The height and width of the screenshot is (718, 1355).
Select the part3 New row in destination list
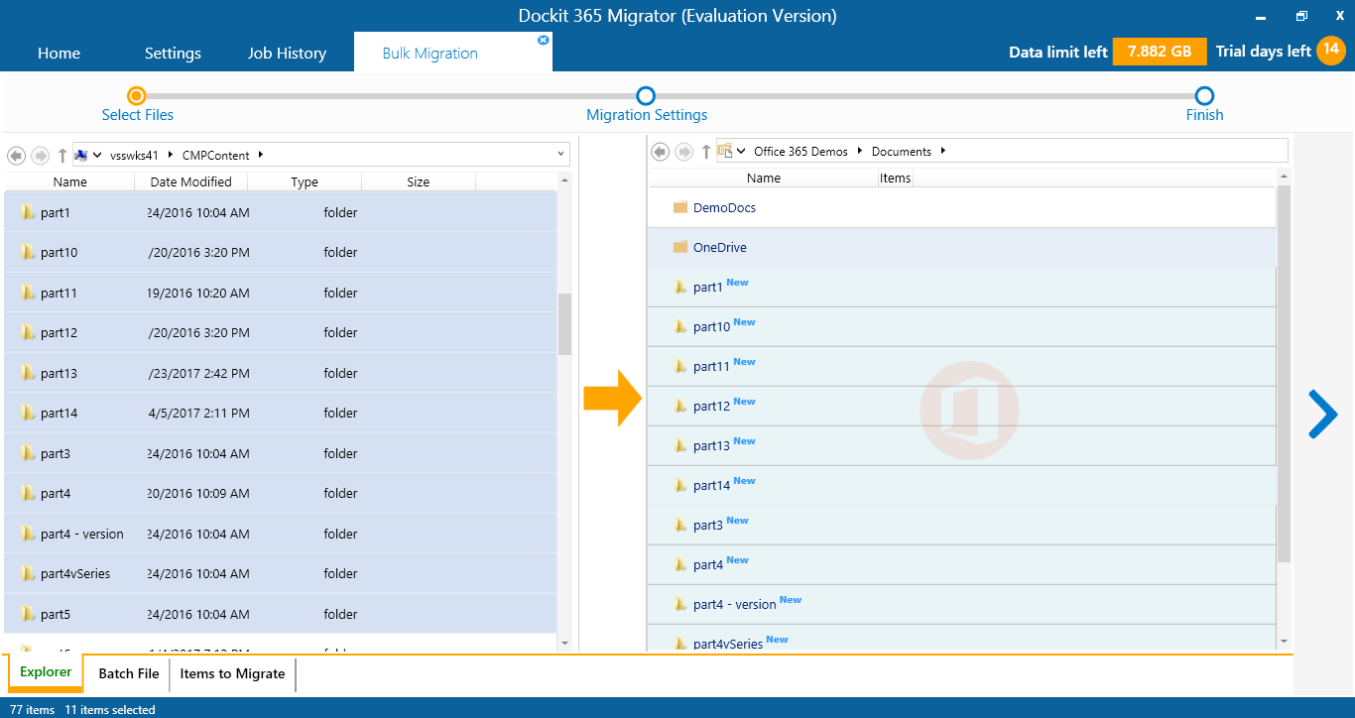(962, 525)
